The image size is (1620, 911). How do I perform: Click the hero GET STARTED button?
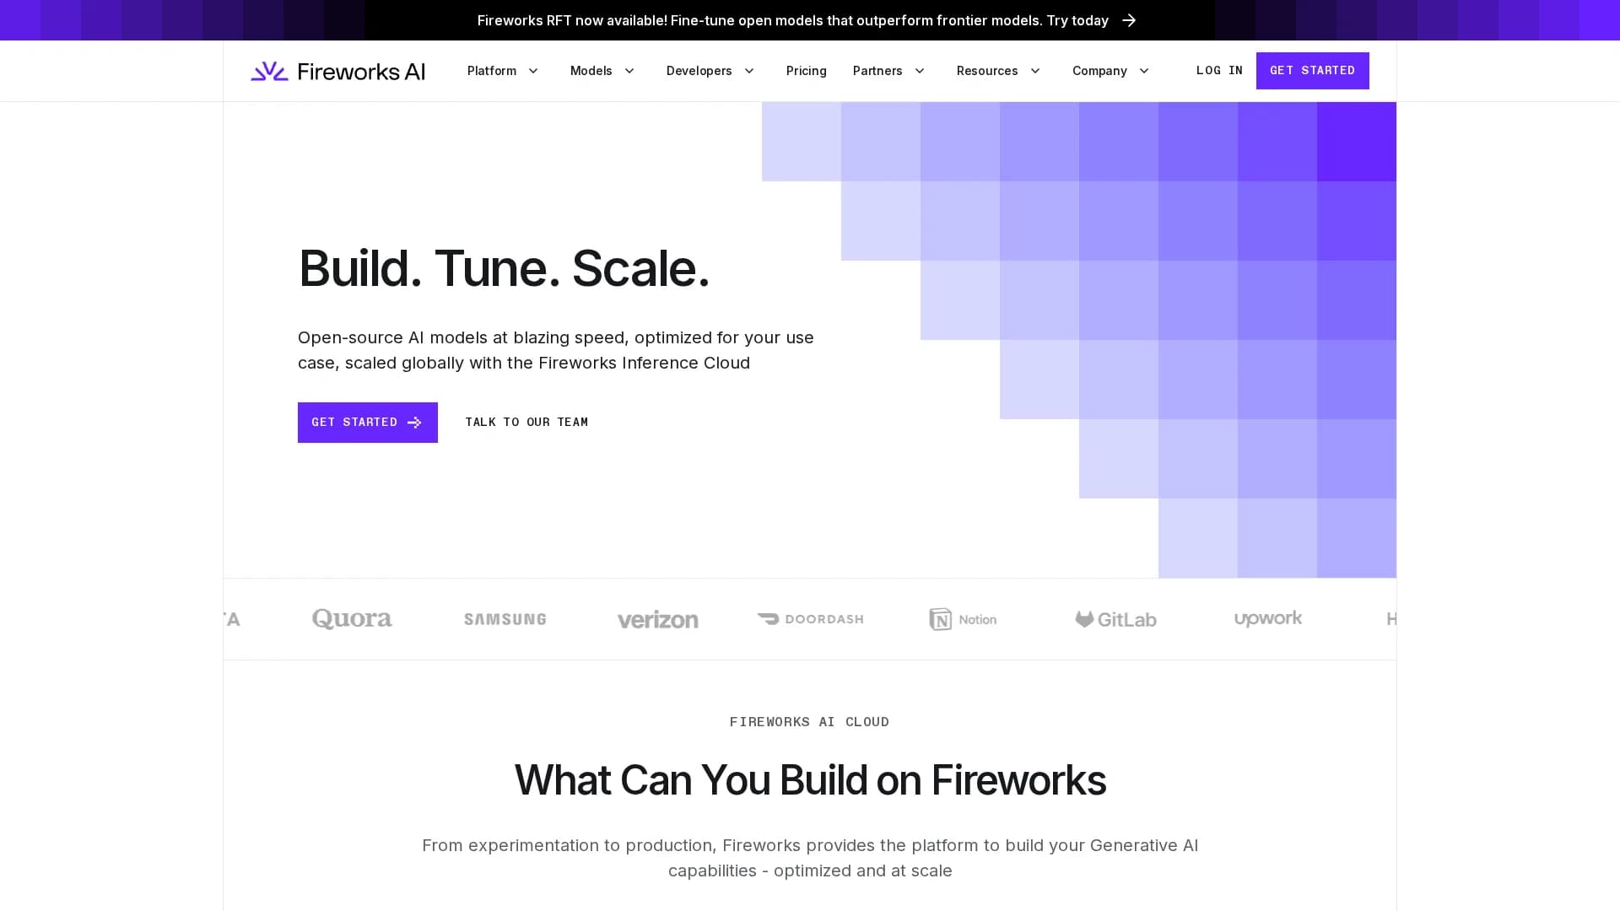(x=368, y=423)
